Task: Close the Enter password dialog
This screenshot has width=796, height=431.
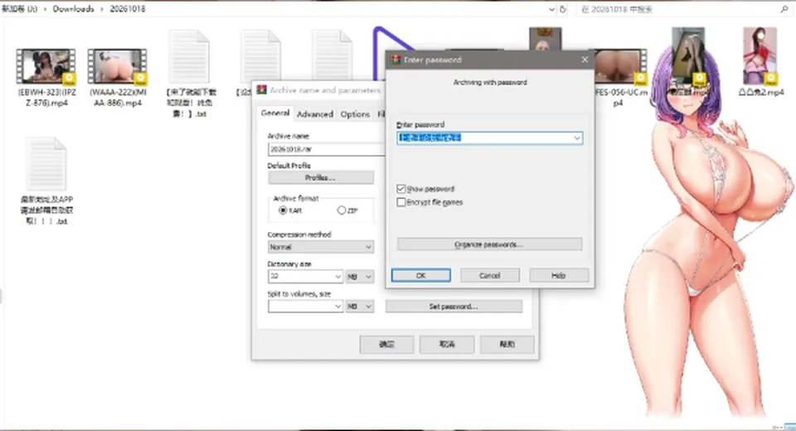Action: pyautogui.click(x=585, y=60)
